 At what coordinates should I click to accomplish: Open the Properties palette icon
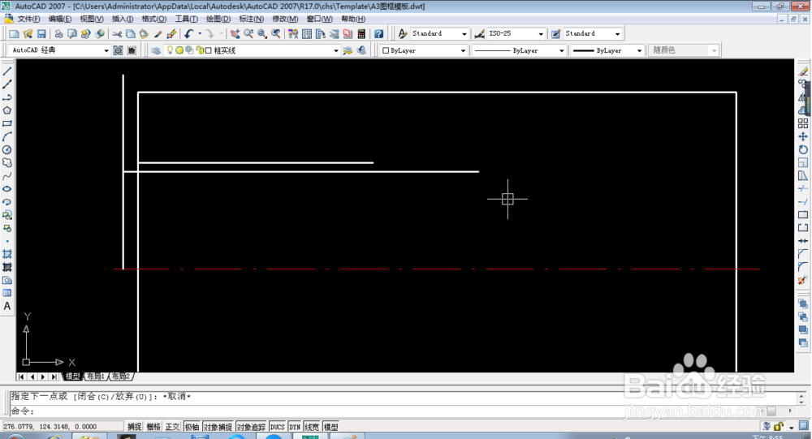(x=293, y=33)
